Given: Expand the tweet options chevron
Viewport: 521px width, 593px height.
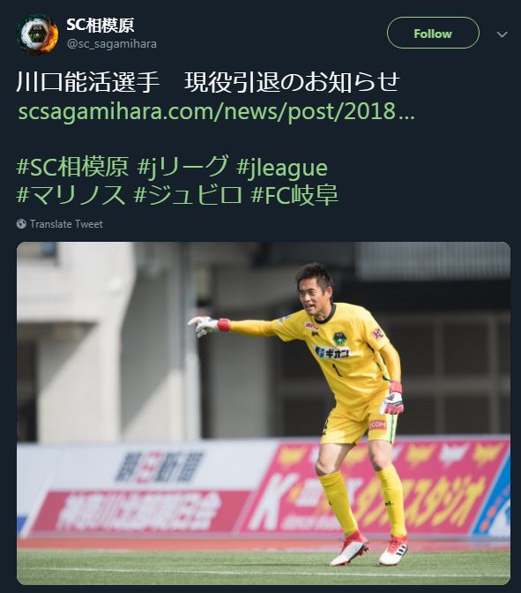Looking at the screenshot, I should pos(502,34).
